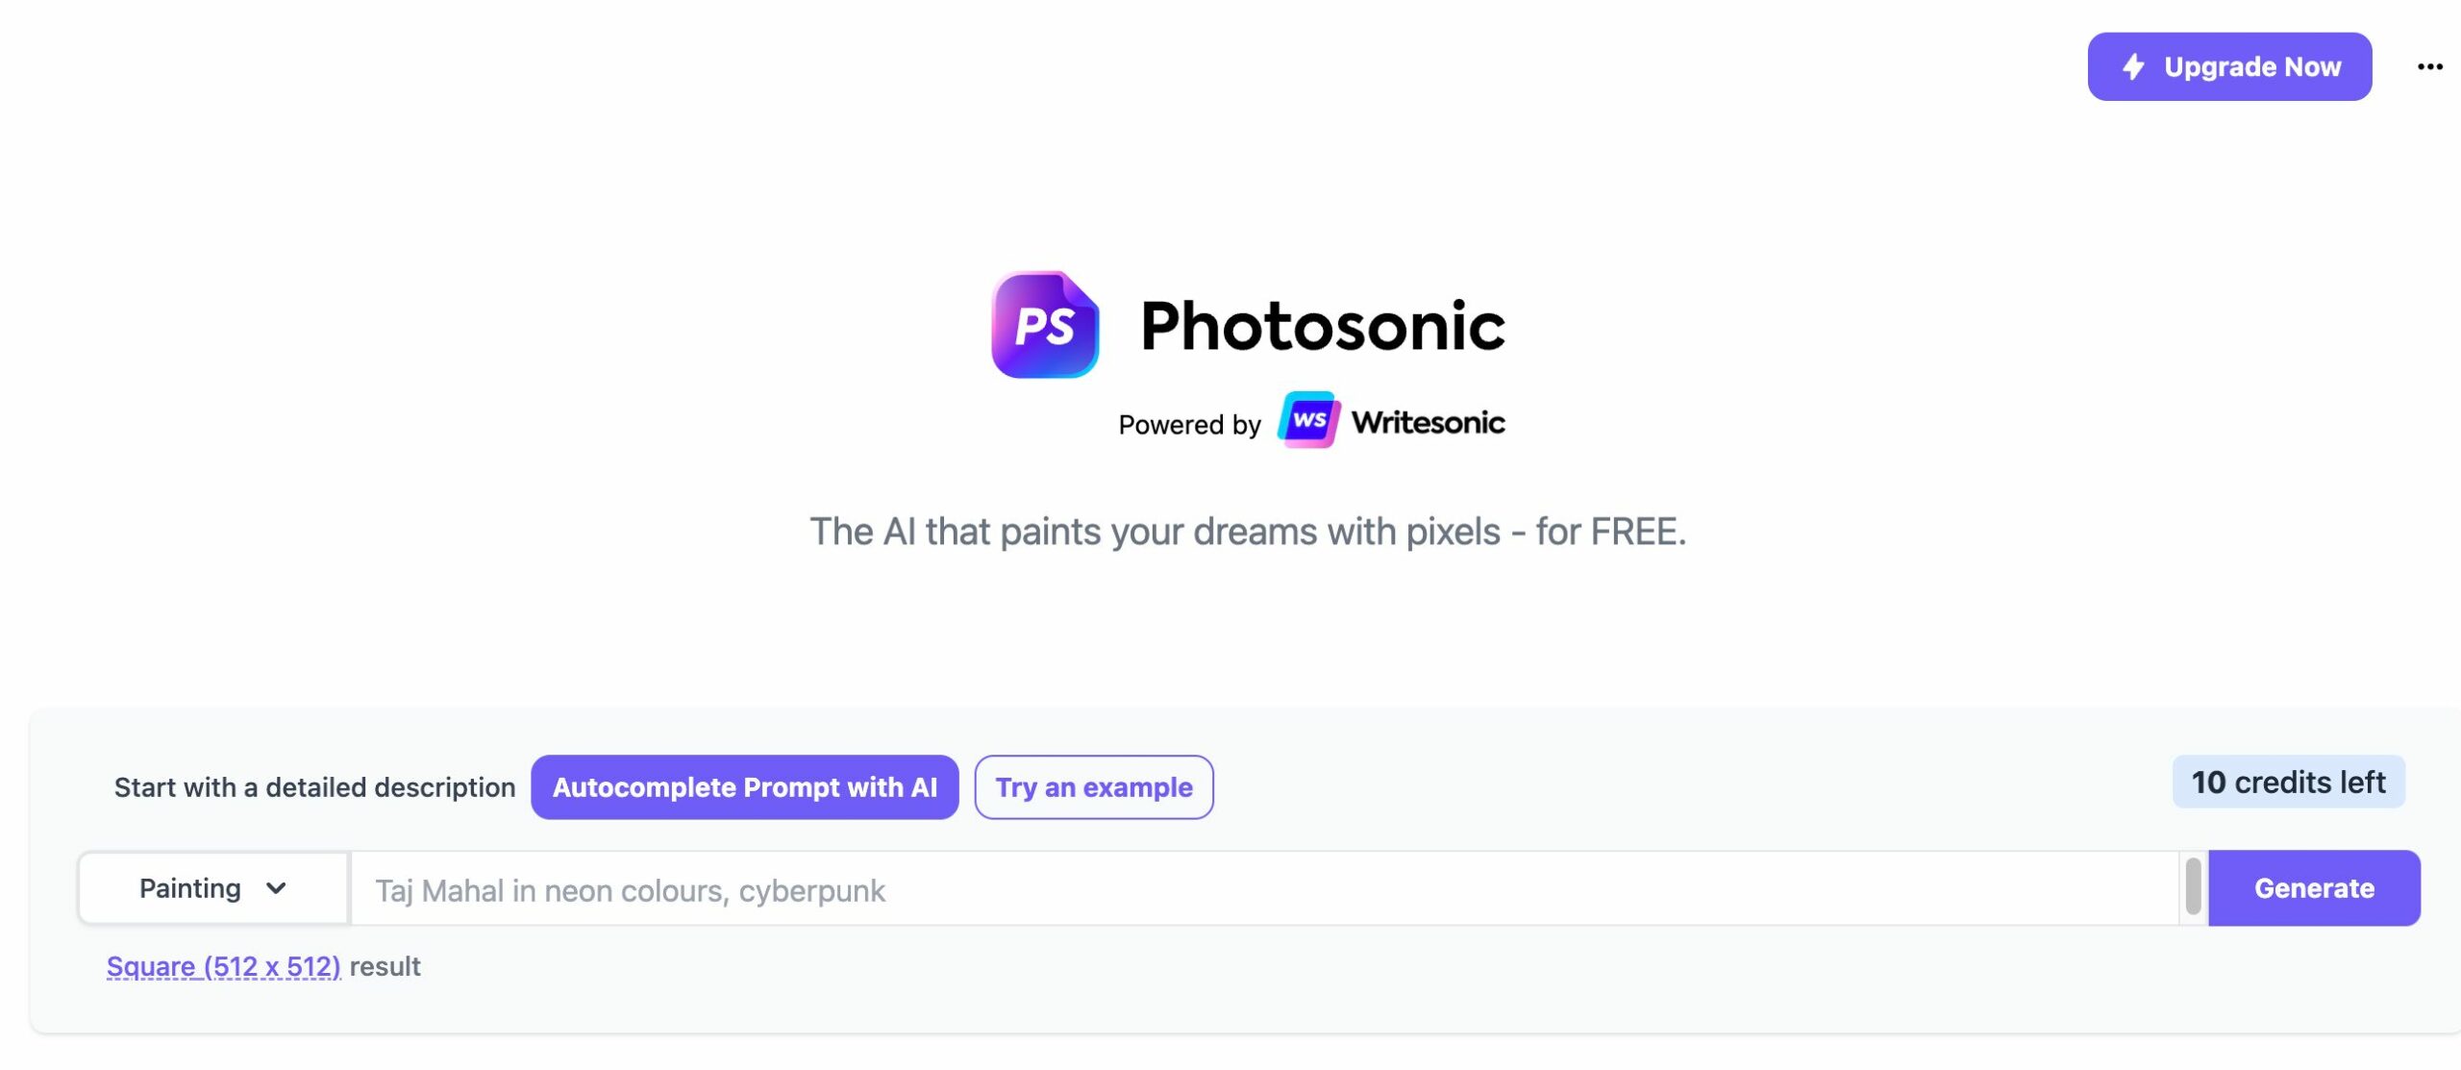The height and width of the screenshot is (1070, 2461).
Task: Click the Writesonic brand name text
Action: [1429, 422]
